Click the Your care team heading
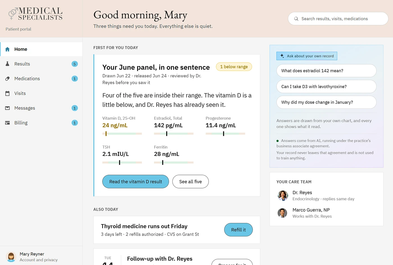Viewport: 393px width, 265px height. (x=294, y=182)
